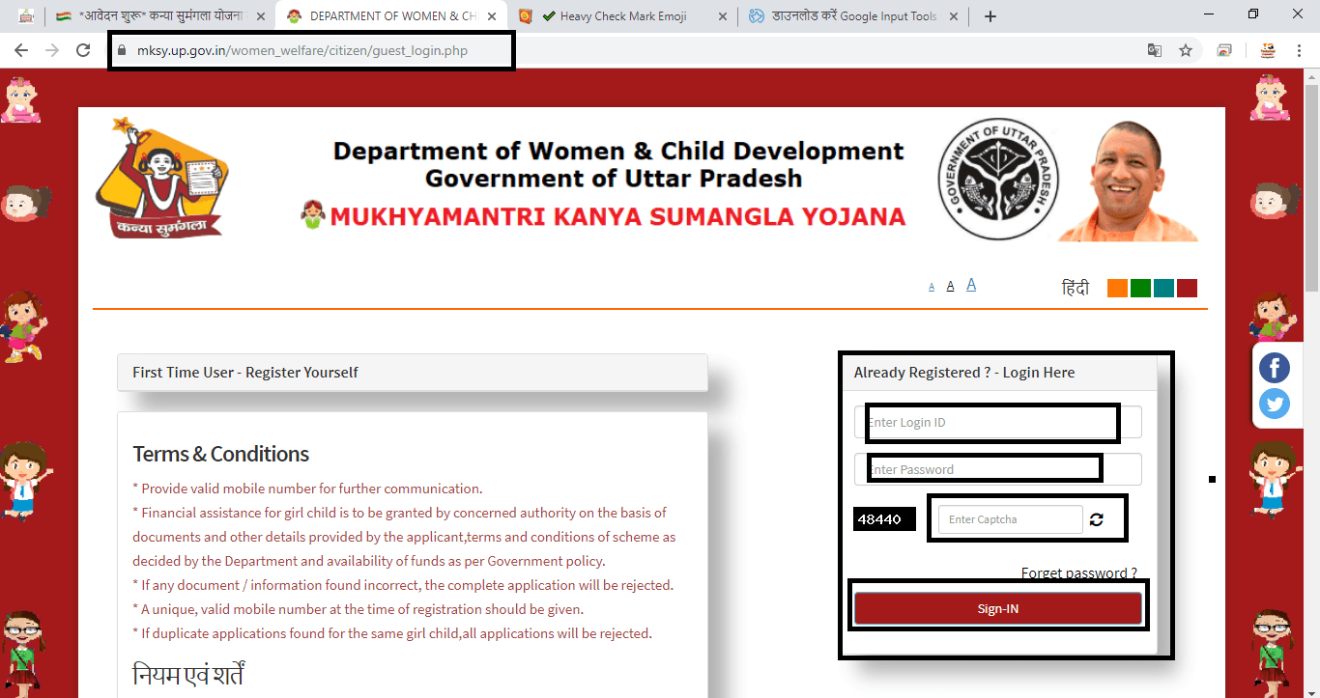Screen dimensions: 1320x698
Task: Click the MUKHYAMANTRI KANYA SUMANGLA YOJANA title
Action: pyautogui.click(x=618, y=216)
